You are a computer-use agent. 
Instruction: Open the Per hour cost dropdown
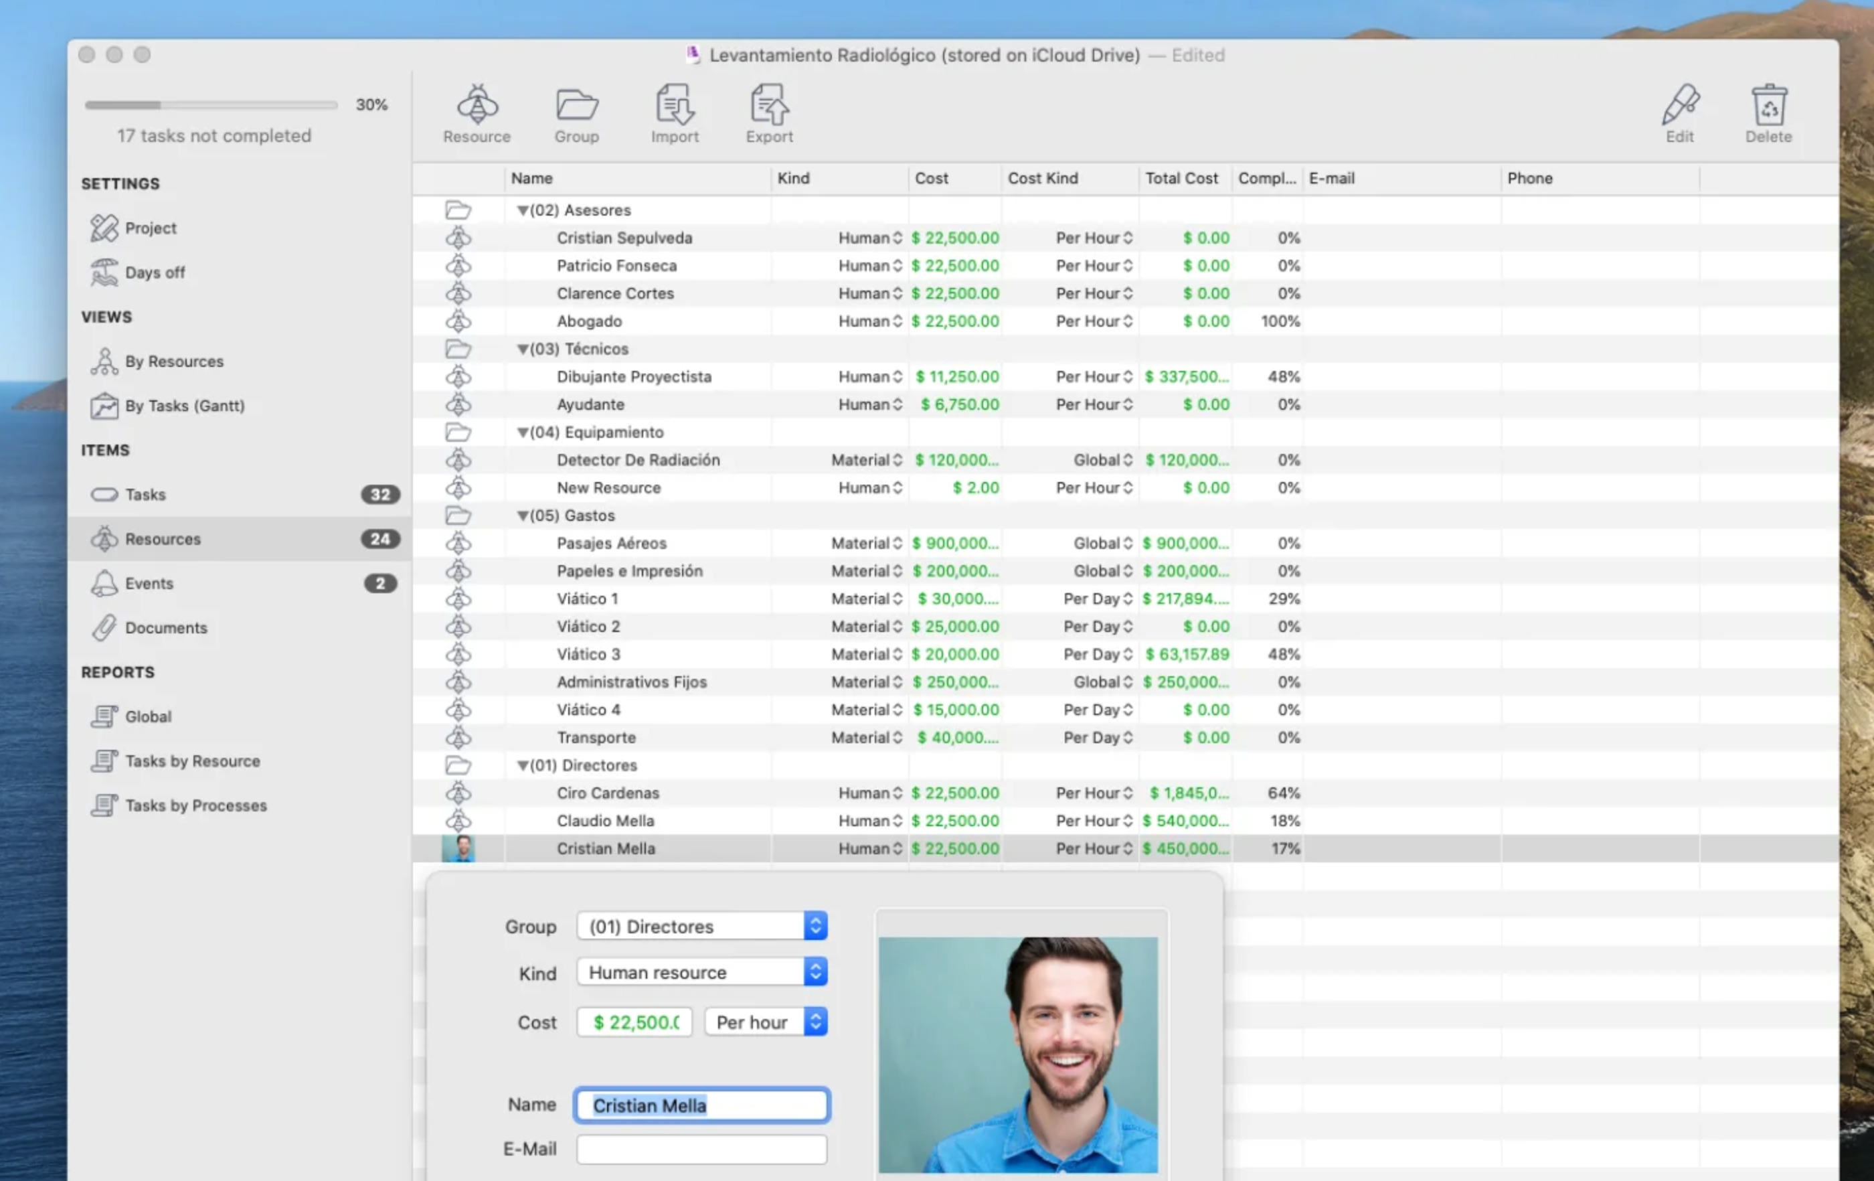click(x=766, y=1022)
